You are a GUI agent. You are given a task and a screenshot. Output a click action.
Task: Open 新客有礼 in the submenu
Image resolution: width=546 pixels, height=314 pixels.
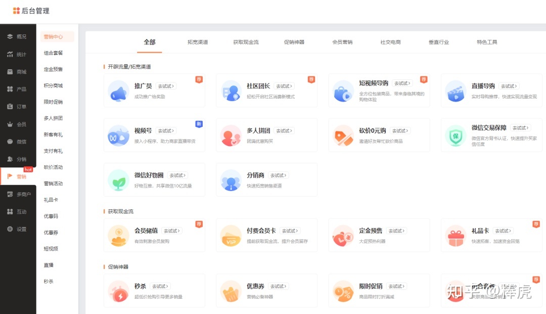click(53, 134)
